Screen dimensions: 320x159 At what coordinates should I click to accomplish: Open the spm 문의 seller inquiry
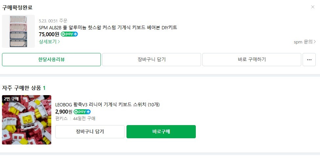pos(305,42)
